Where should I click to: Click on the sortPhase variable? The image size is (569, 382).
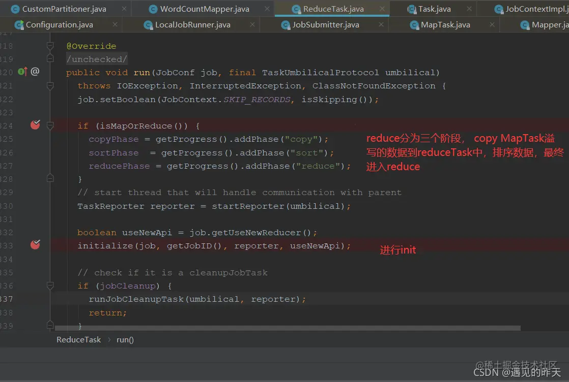(x=113, y=153)
